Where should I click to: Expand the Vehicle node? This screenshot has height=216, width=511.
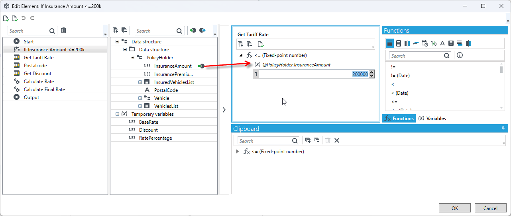point(140,98)
